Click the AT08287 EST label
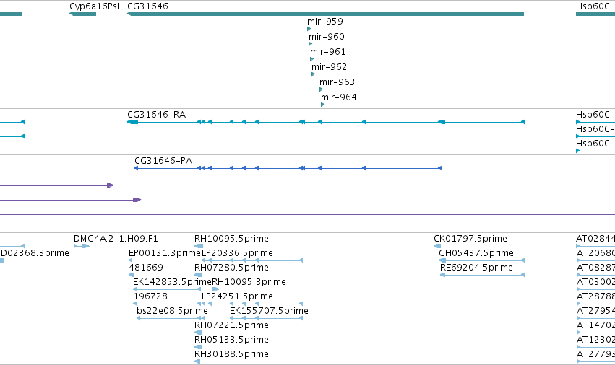This screenshot has height=365, width=615. click(x=595, y=268)
